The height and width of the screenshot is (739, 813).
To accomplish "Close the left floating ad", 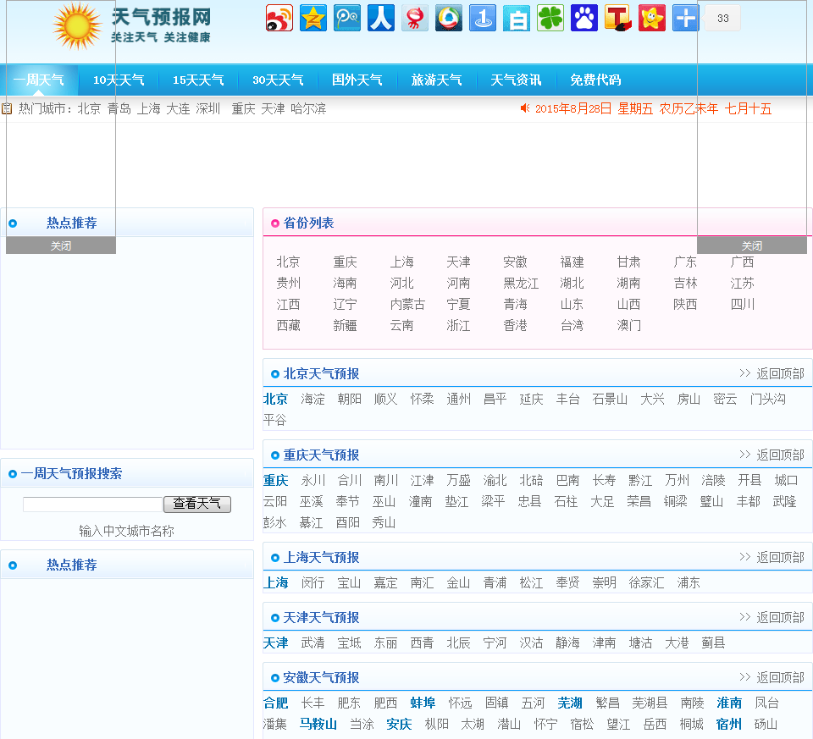I will click(x=61, y=245).
